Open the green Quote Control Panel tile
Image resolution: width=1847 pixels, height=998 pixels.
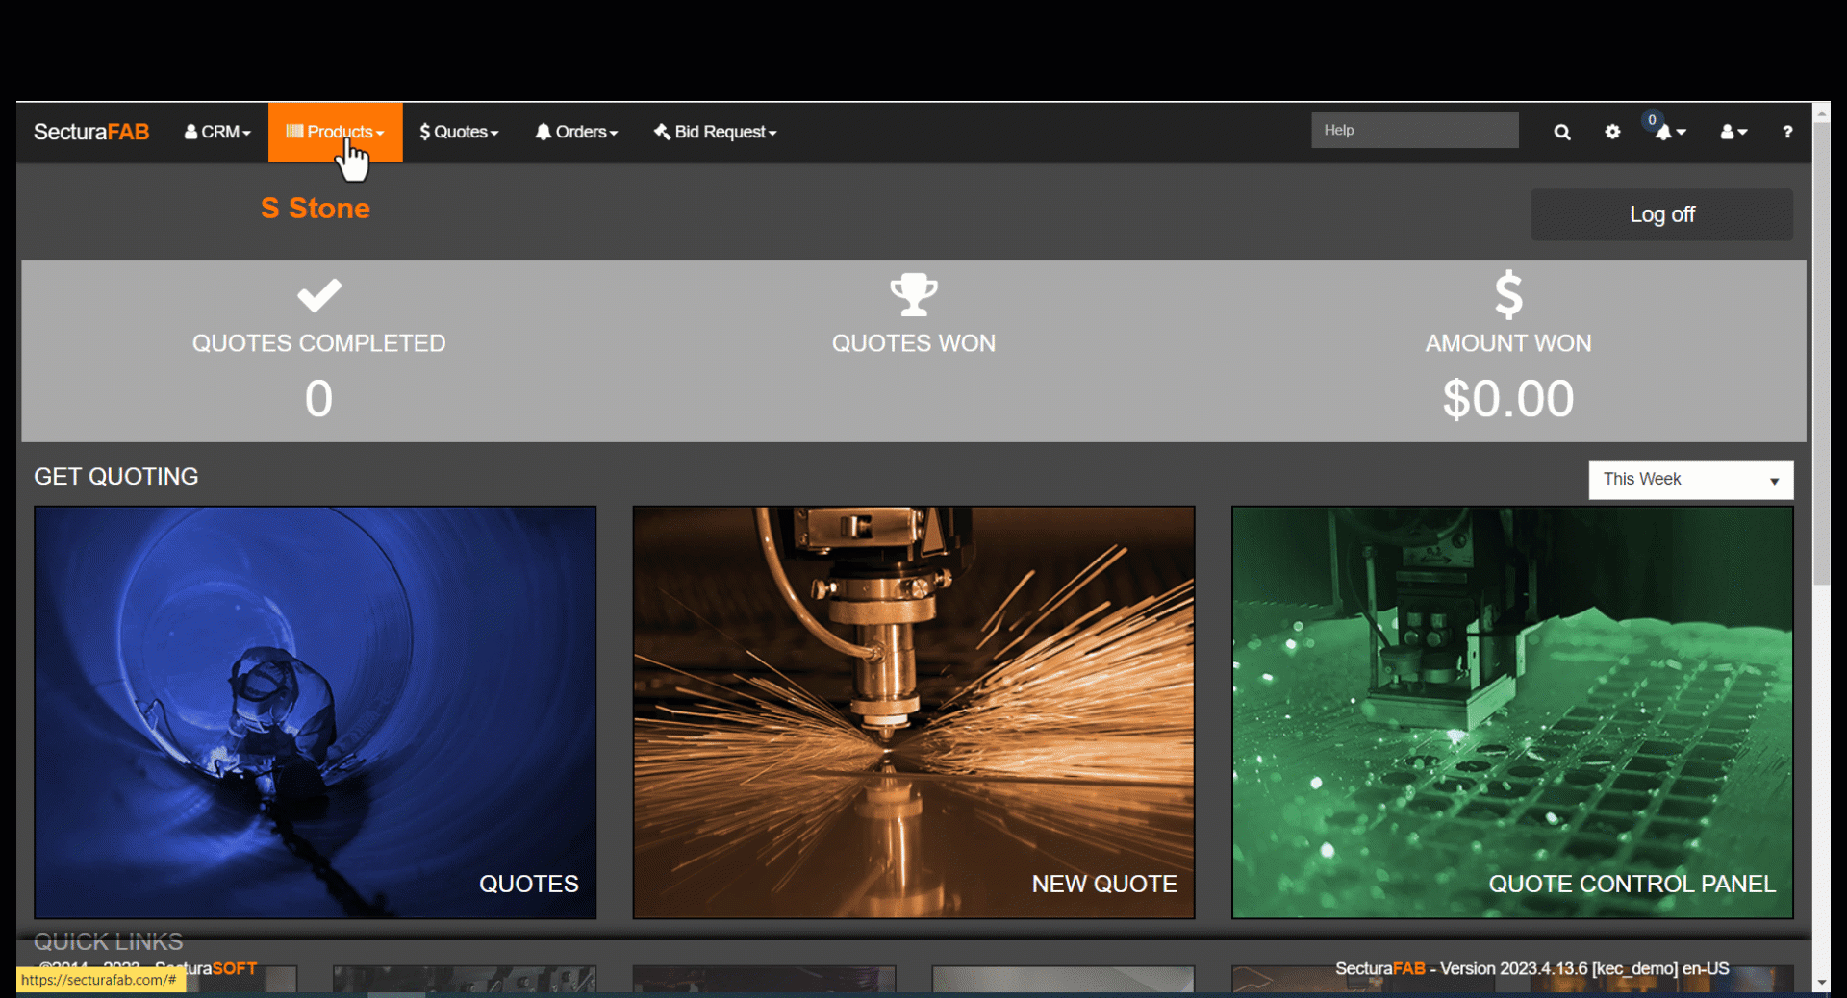click(x=1511, y=711)
